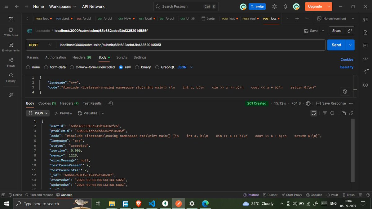The image size is (372, 209).
Task: Toggle wrap lines in response viewer
Action: pos(314,113)
